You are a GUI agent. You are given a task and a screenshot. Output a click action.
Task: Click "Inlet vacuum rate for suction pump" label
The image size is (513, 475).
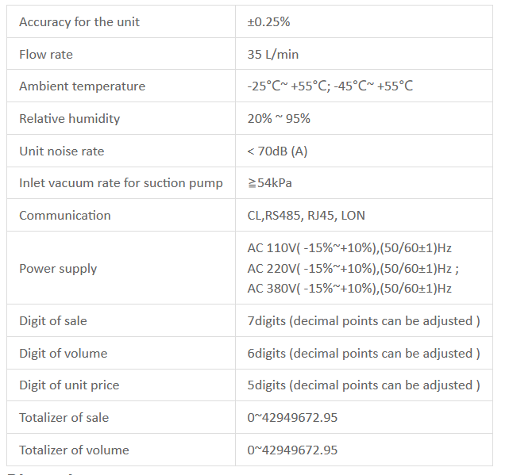[x=121, y=183]
